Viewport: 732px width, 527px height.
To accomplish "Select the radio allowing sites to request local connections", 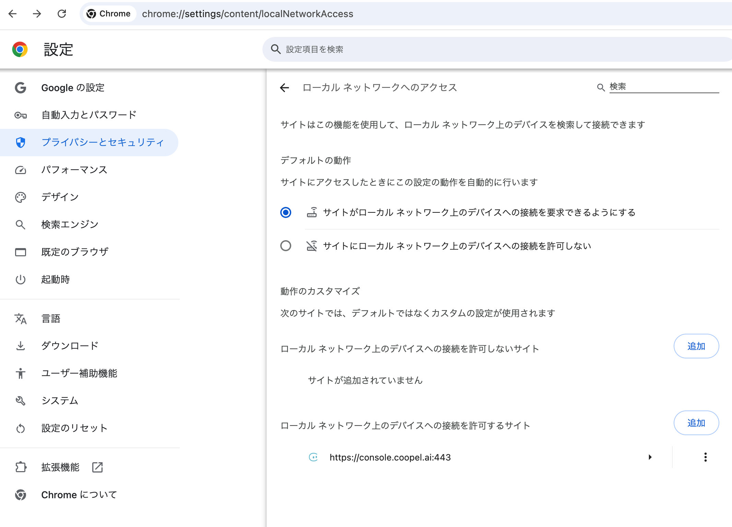I will click(286, 212).
